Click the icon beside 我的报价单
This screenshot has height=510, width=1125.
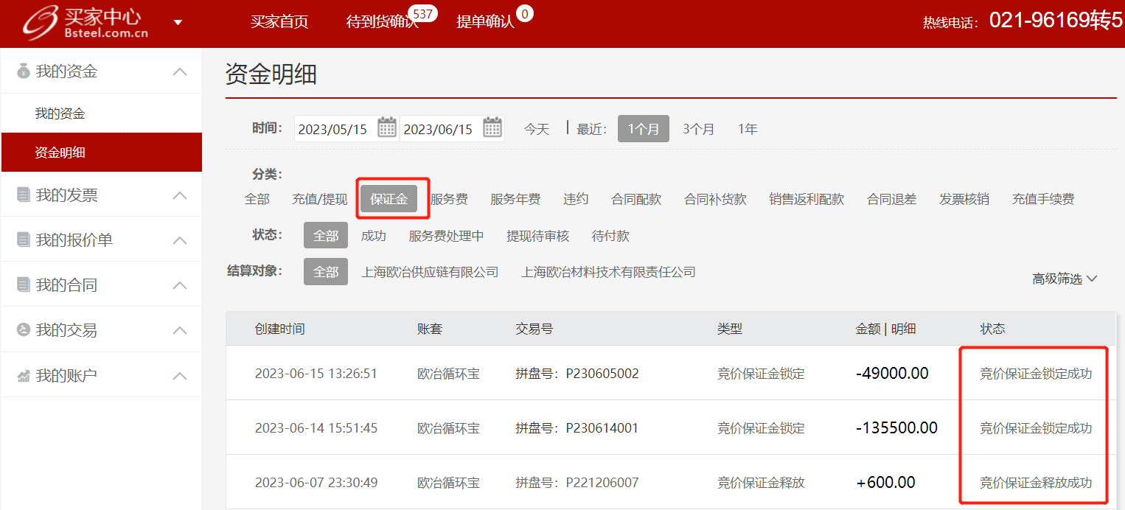(24, 240)
